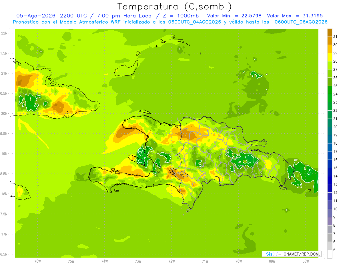Click the "74W" longitude axis label
The height and width of the screenshot is (265, 343).
coord(105,261)
